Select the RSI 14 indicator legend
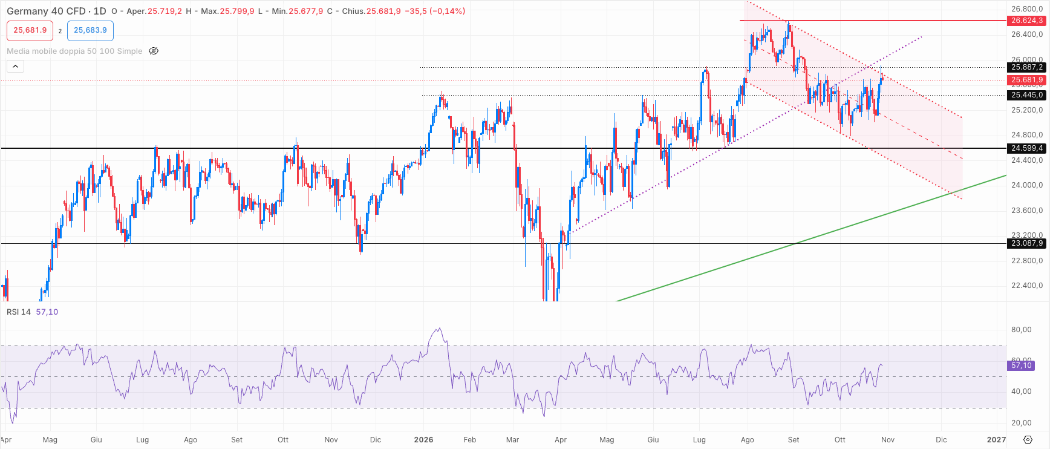 [x=19, y=312]
